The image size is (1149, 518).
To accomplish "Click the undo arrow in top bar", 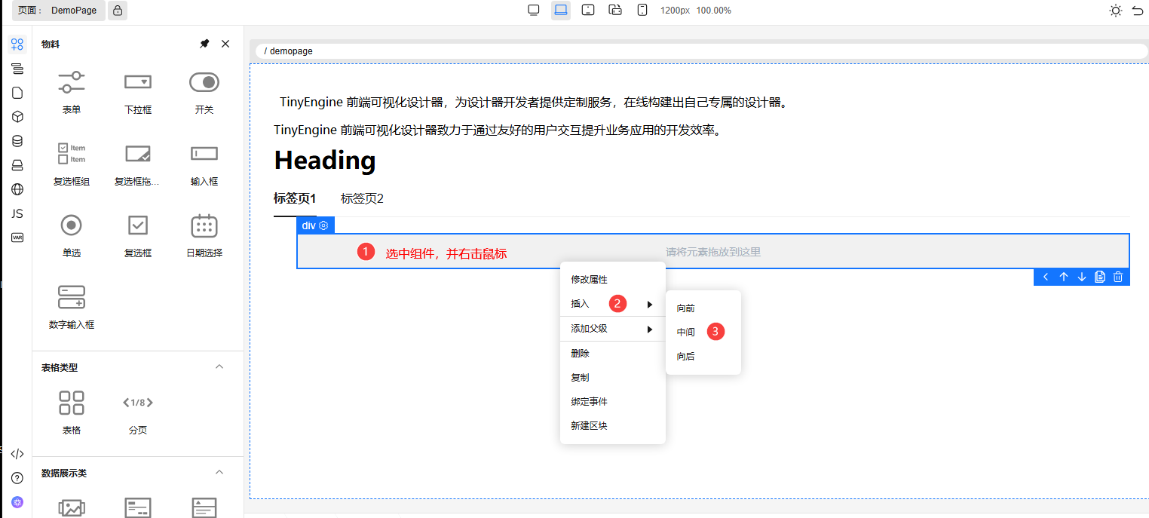I will [x=1137, y=11].
